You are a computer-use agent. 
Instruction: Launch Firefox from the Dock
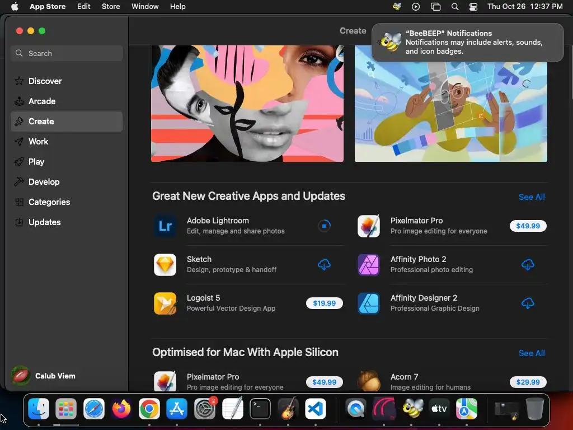tap(121, 409)
